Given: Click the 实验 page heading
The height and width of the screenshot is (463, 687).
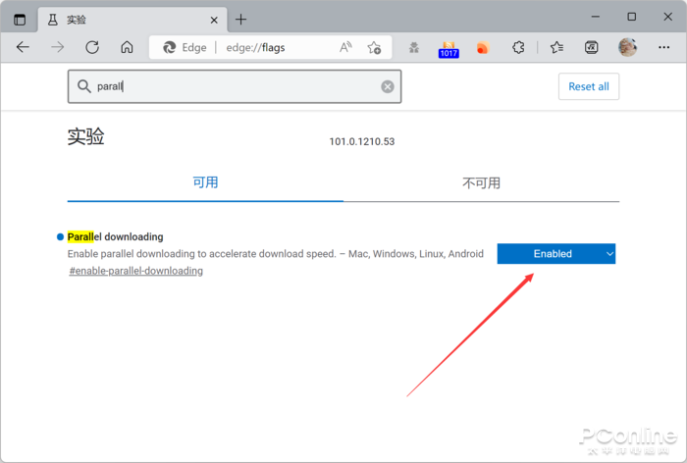Looking at the screenshot, I should point(86,136).
